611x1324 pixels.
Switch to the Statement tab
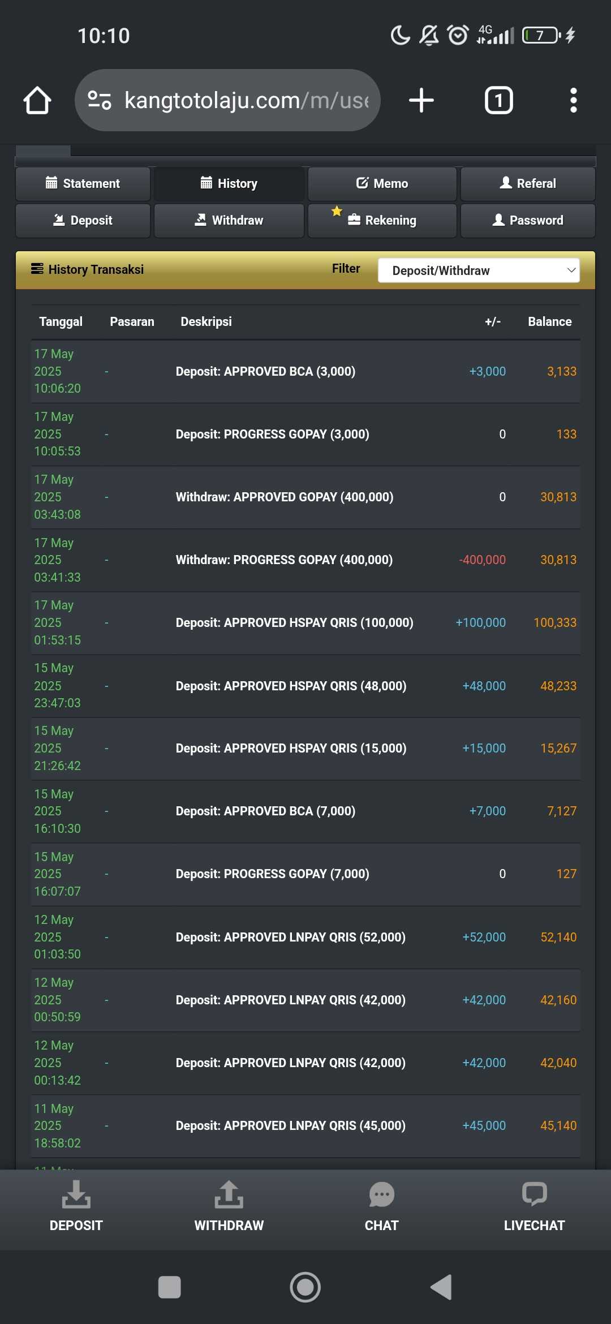[83, 183]
